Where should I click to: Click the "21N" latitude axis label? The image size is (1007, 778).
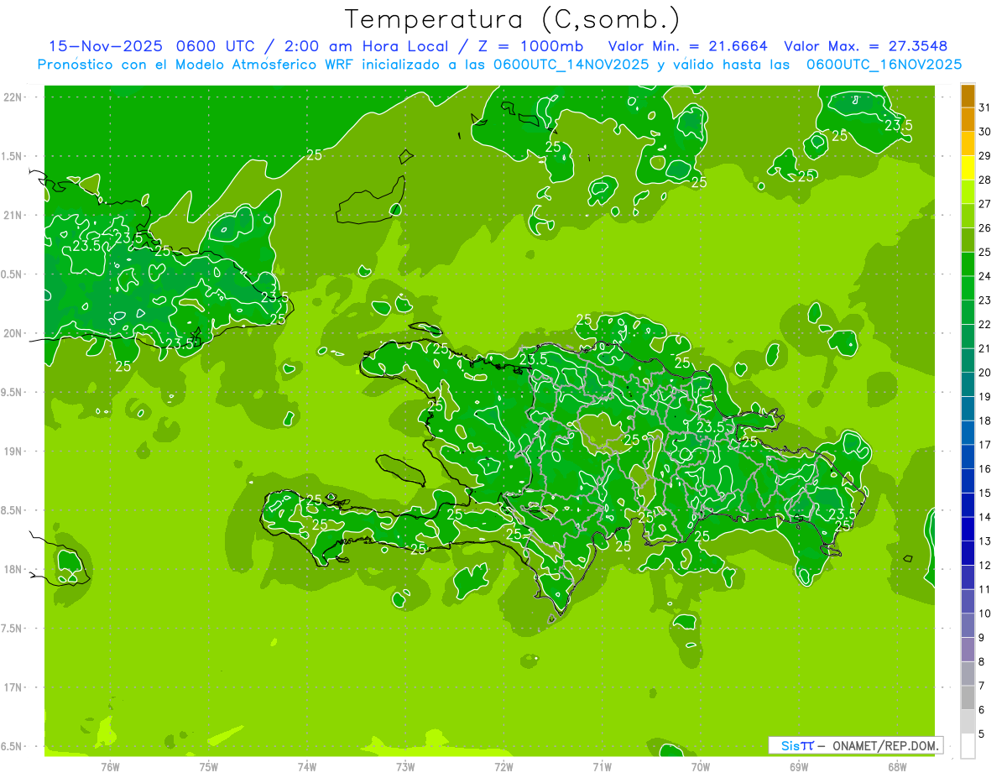pos(13,216)
